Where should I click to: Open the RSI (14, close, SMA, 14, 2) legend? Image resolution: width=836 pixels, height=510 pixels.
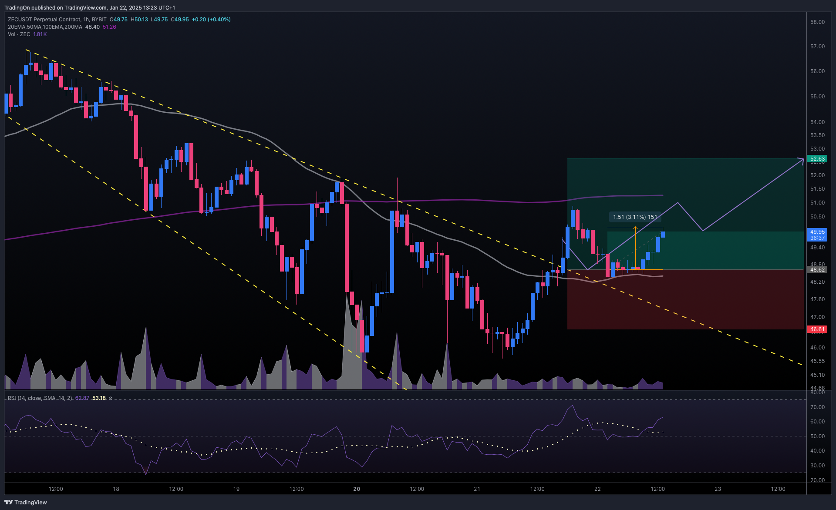(40, 398)
